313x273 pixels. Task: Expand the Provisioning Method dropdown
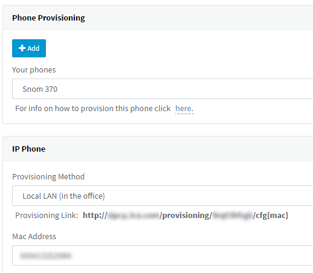pyautogui.click(x=163, y=196)
